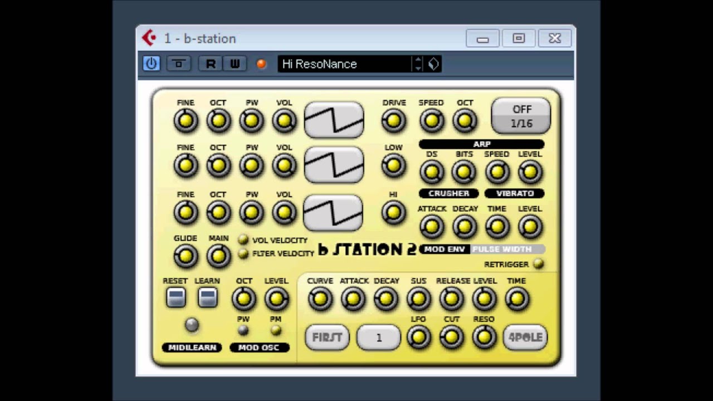Image resolution: width=713 pixels, height=401 pixels.
Task: Toggle VOL VELOCITY light
Action: [x=243, y=240]
